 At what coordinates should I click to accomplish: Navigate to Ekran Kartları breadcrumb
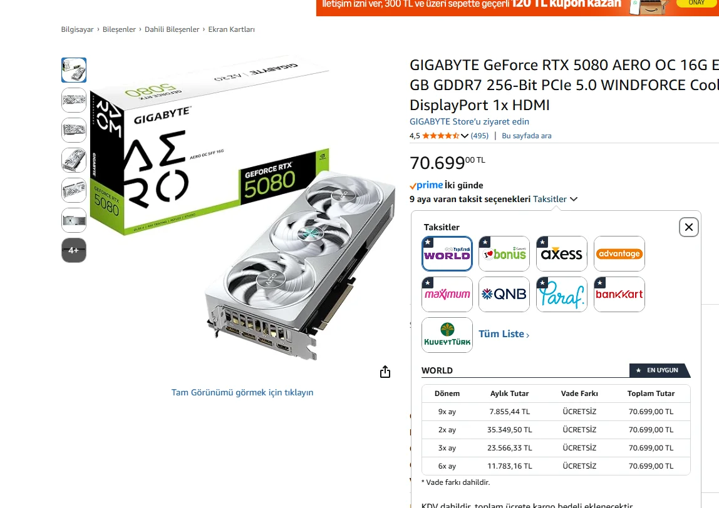click(232, 29)
